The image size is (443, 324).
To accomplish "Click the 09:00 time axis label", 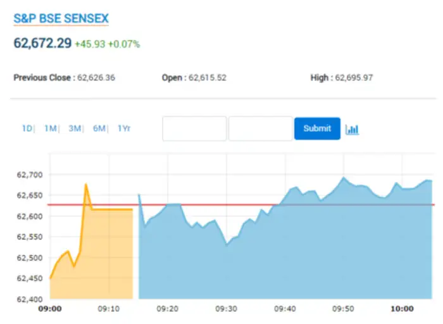I will click(49, 309).
